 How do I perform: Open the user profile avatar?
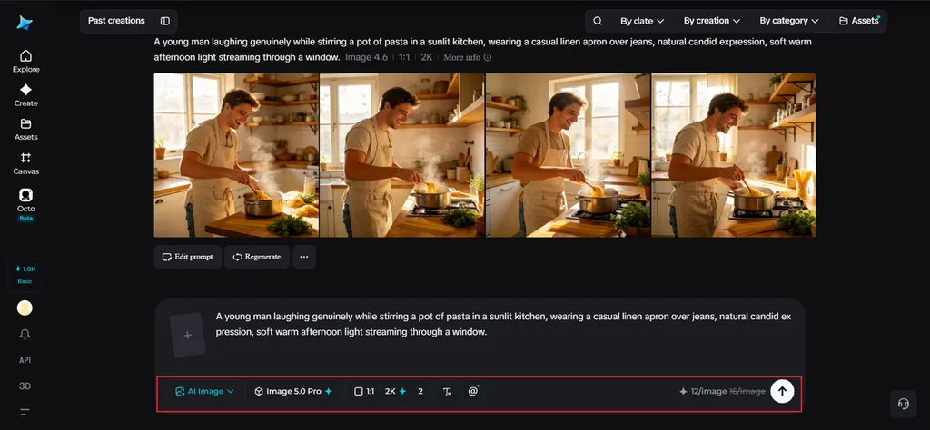pos(25,308)
